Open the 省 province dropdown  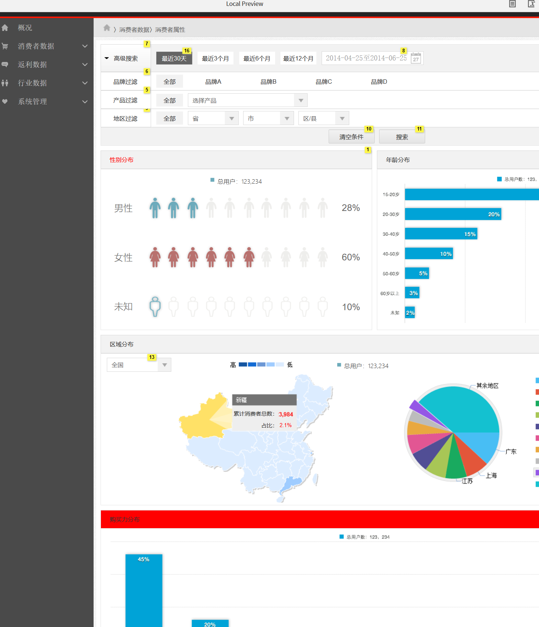click(x=213, y=118)
